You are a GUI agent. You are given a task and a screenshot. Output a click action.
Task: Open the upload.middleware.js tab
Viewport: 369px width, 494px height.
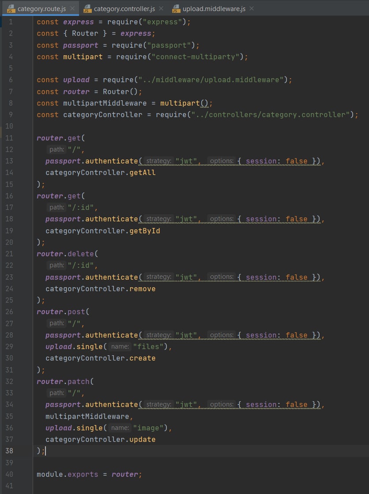(214, 9)
